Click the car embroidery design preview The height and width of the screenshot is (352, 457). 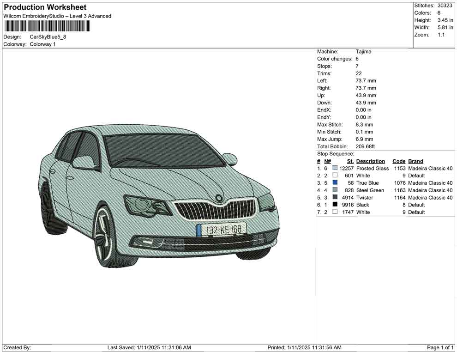(159, 196)
